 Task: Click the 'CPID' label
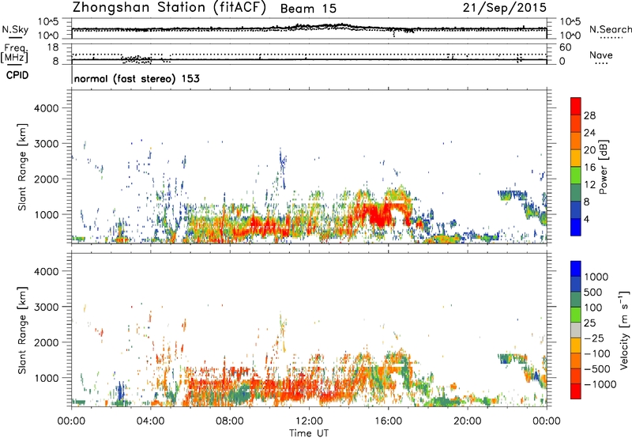tap(17, 75)
